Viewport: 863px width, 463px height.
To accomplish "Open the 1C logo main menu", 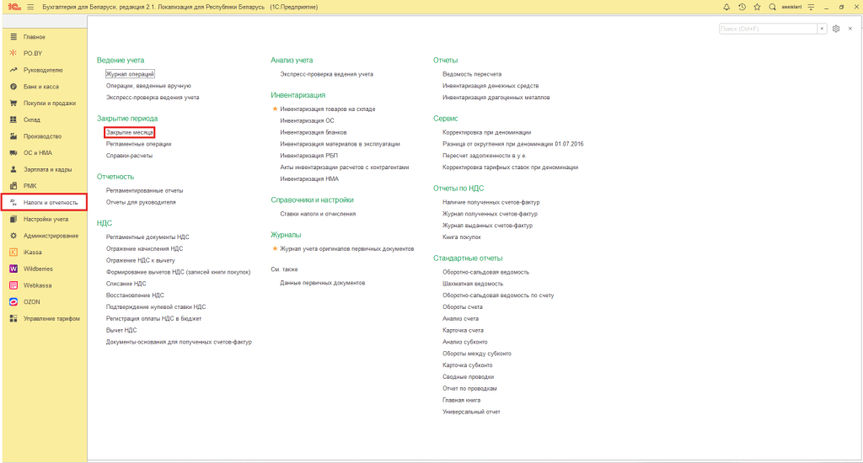I will pyautogui.click(x=13, y=7).
